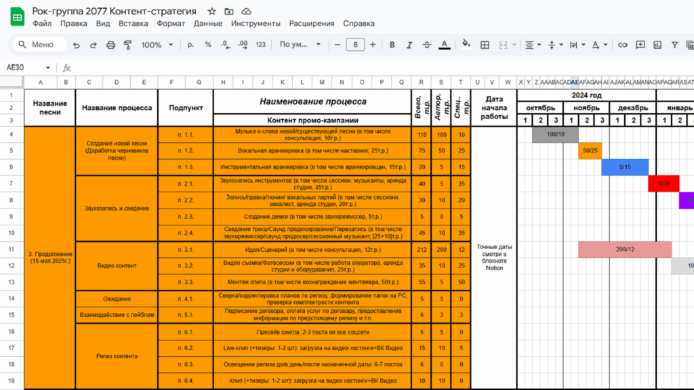Search menus with Меню box
Viewport: 694px width, 390px height.
(x=40, y=45)
